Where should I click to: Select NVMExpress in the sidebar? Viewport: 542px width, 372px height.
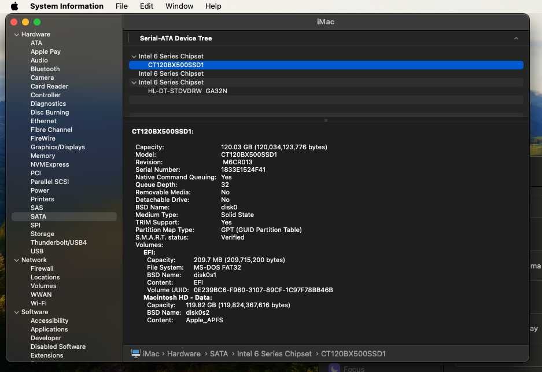click(x=50, y=164)
